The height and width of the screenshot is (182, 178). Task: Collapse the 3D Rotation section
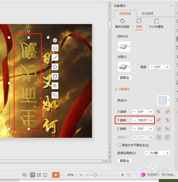[122, 89]
